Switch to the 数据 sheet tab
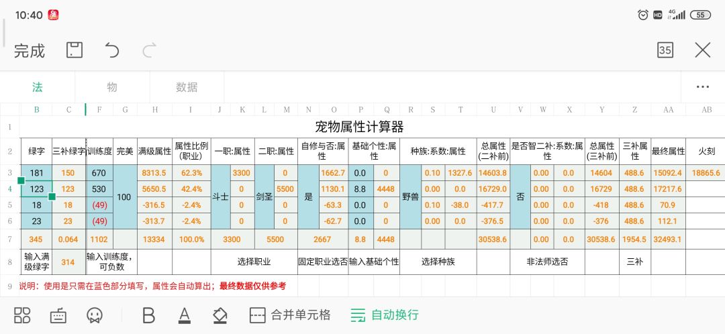The image size is (725, 334). 187,87
